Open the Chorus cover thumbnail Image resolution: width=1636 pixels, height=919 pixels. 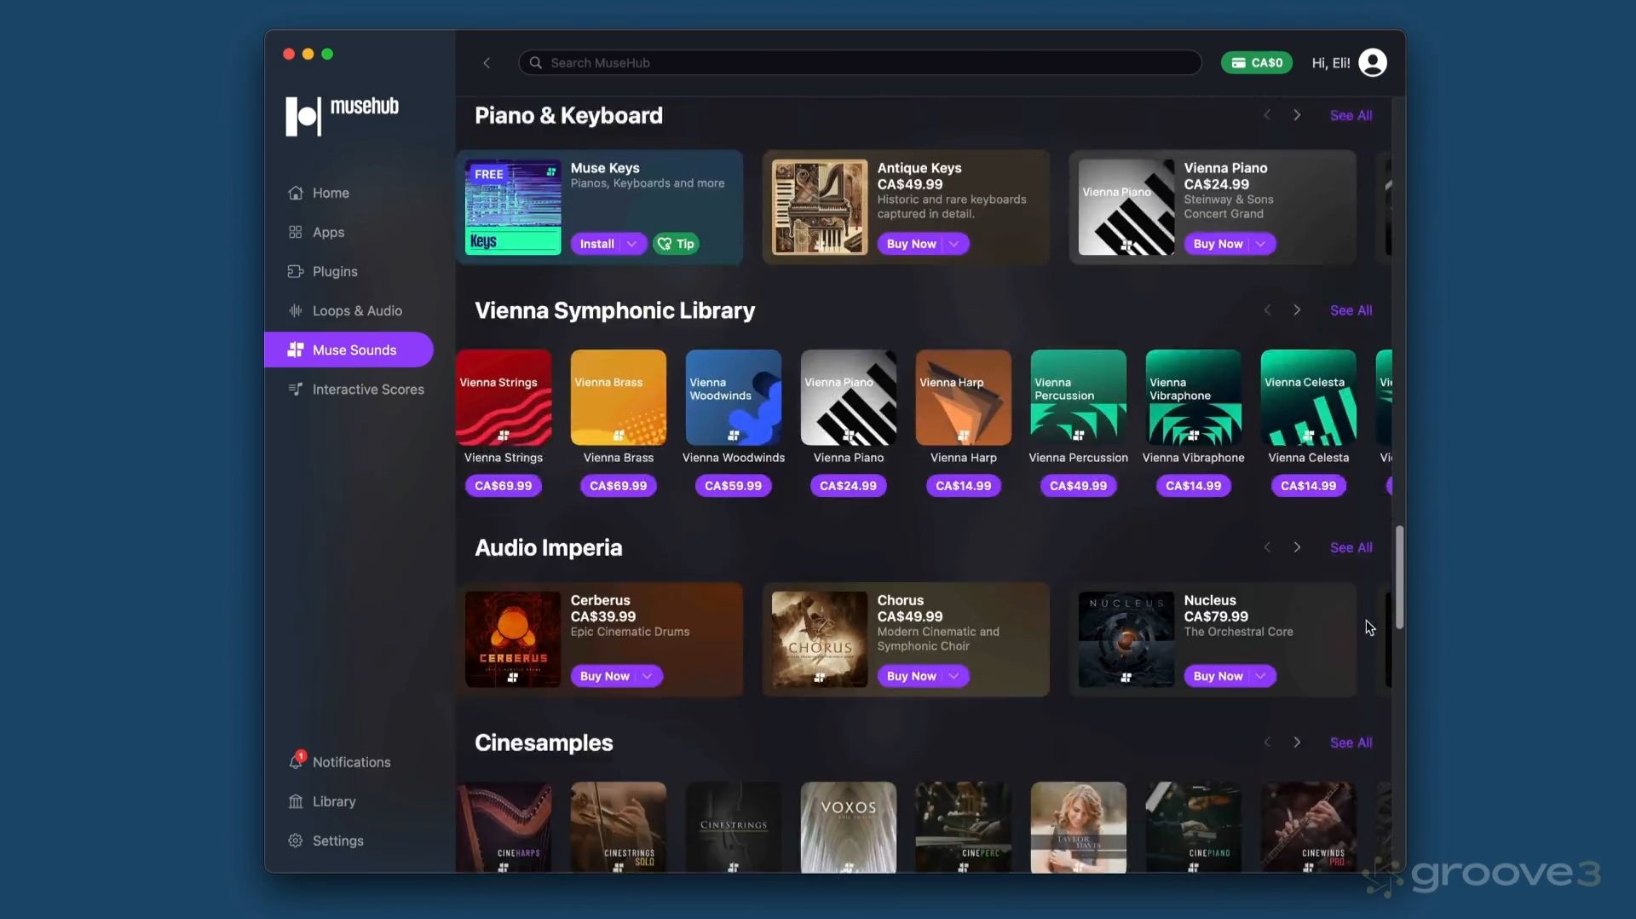point(820,639)
